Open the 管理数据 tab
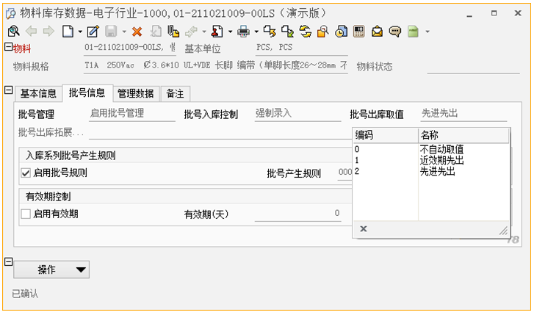Viewport: 534px width, 315px height. click(x=136, y=93)
